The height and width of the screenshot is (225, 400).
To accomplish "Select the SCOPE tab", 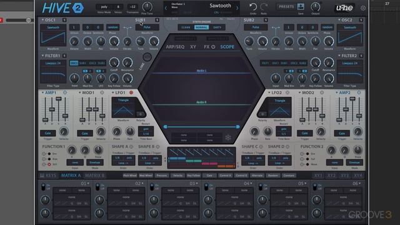I will [227, 47].
